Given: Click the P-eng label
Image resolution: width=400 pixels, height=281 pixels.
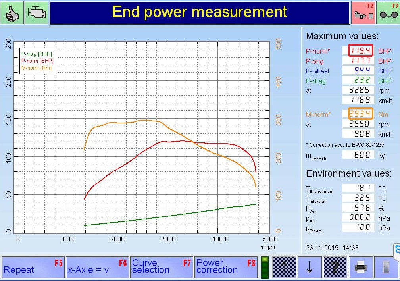Looking at the screenshot, I should tap(315, 61).
